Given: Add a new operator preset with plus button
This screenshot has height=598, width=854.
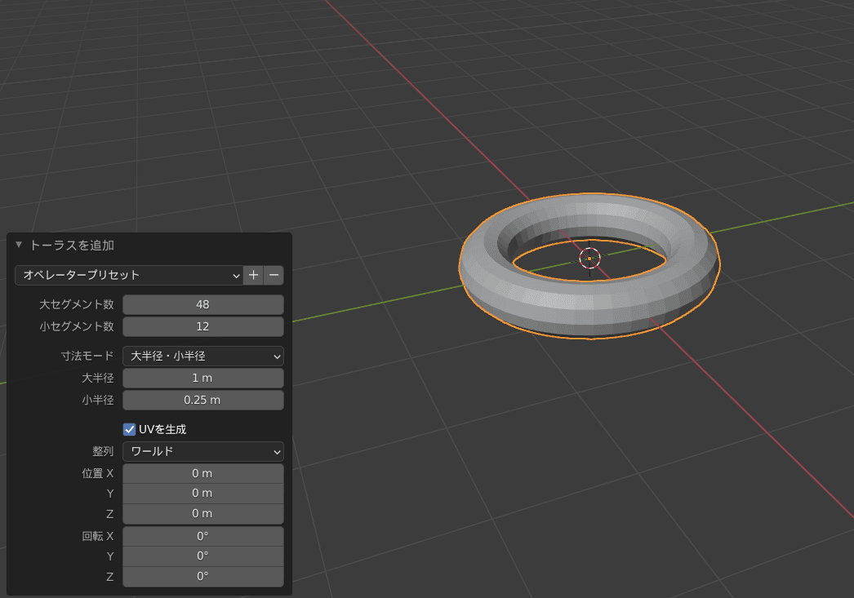Looking at the screenshot, I should tap(253, 275).
